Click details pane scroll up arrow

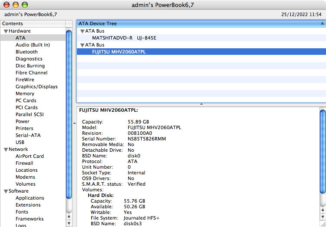[323, 210]
